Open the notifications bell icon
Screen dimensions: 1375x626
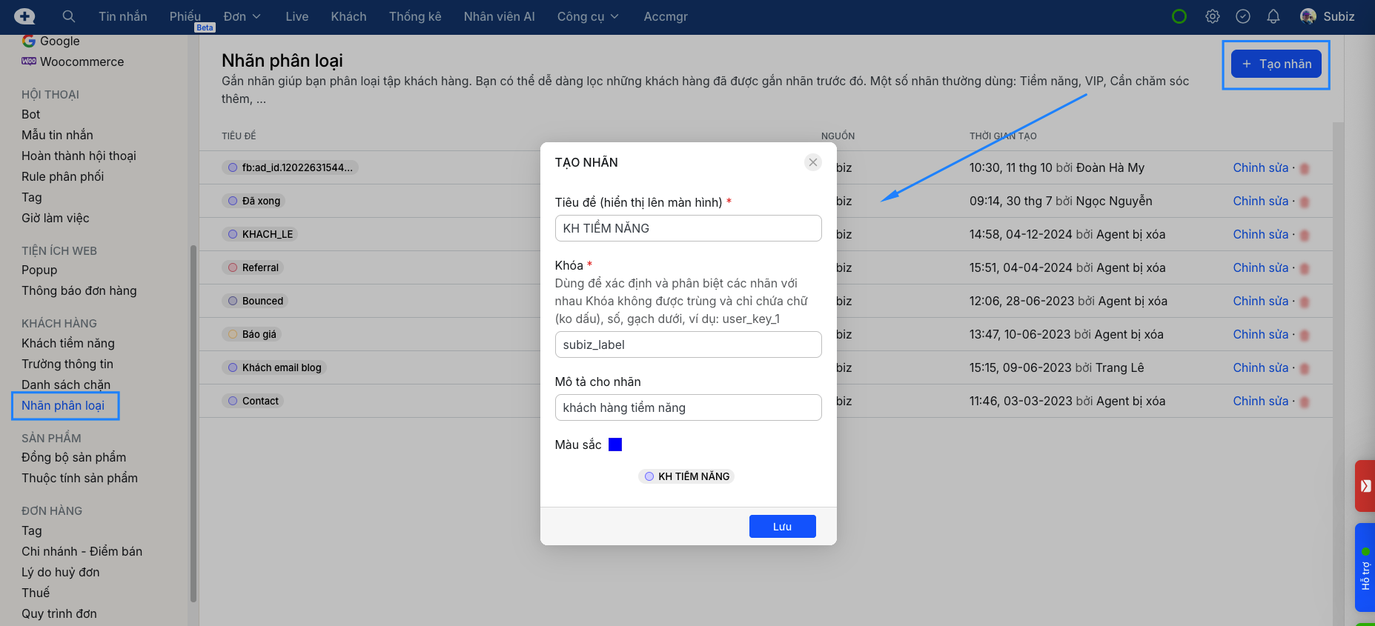pos(1273,16)
